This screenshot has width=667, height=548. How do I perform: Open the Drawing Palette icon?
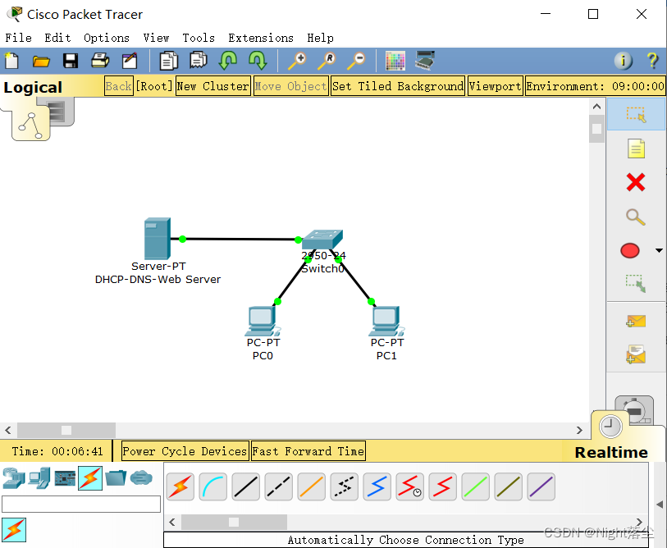395,61
